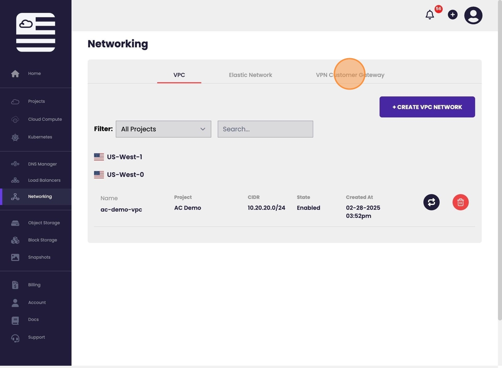Click the Create VPC Network button
This screenshot has width=502, height=368.
pos(427,107)
